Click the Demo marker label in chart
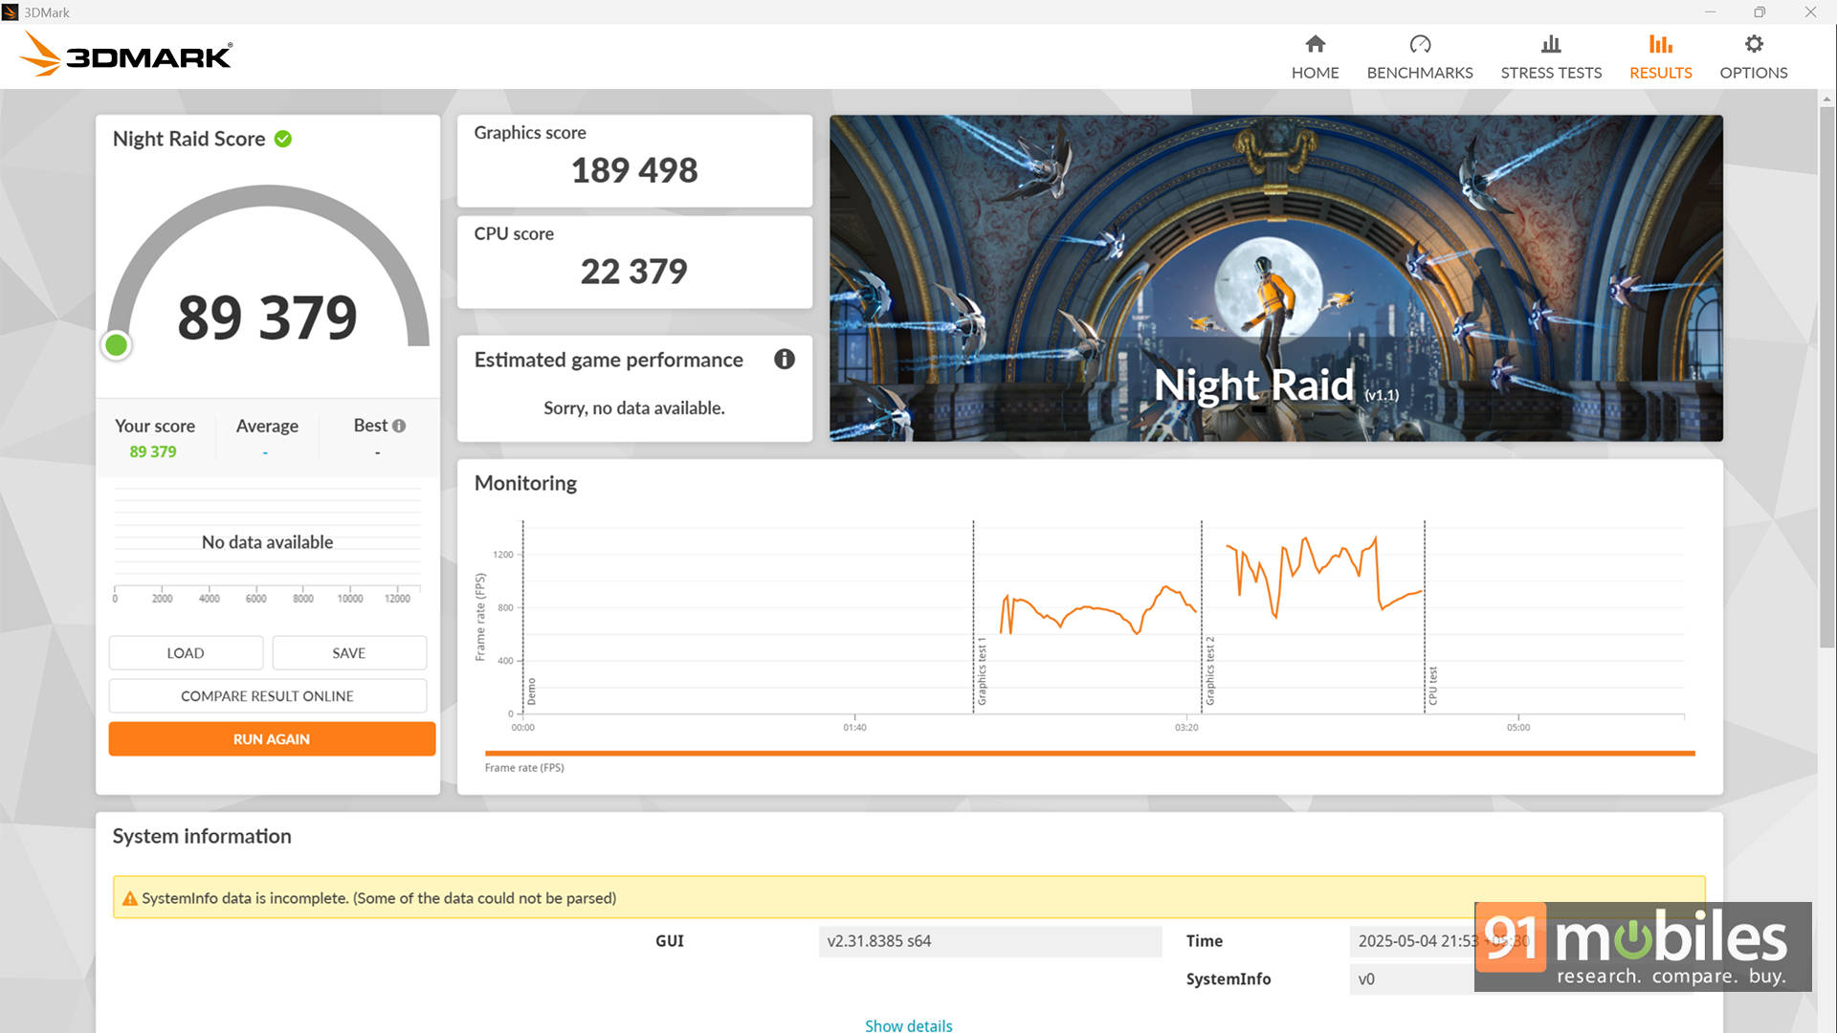The image size is (1837, 1033). tap(532, 691)
